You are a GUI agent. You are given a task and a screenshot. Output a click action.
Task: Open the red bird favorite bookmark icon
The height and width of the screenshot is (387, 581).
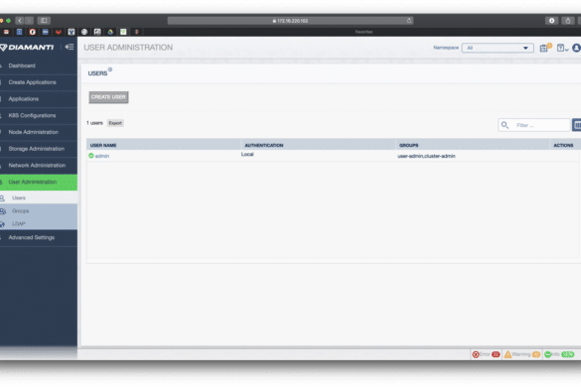coord(59,32)
